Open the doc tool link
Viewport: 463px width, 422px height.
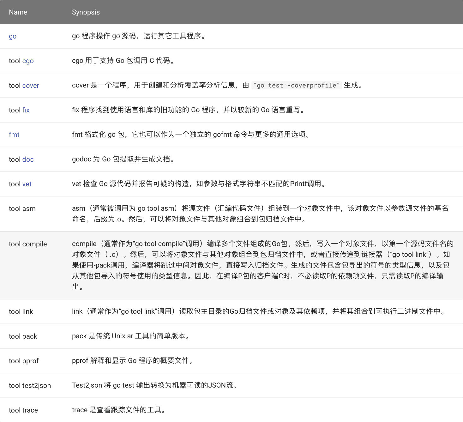coord(28,160)
